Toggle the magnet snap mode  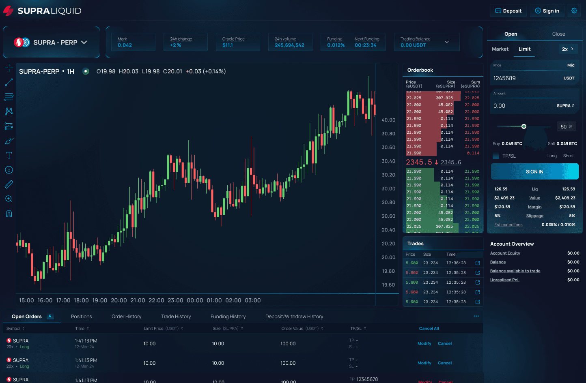tap(9, 214)
